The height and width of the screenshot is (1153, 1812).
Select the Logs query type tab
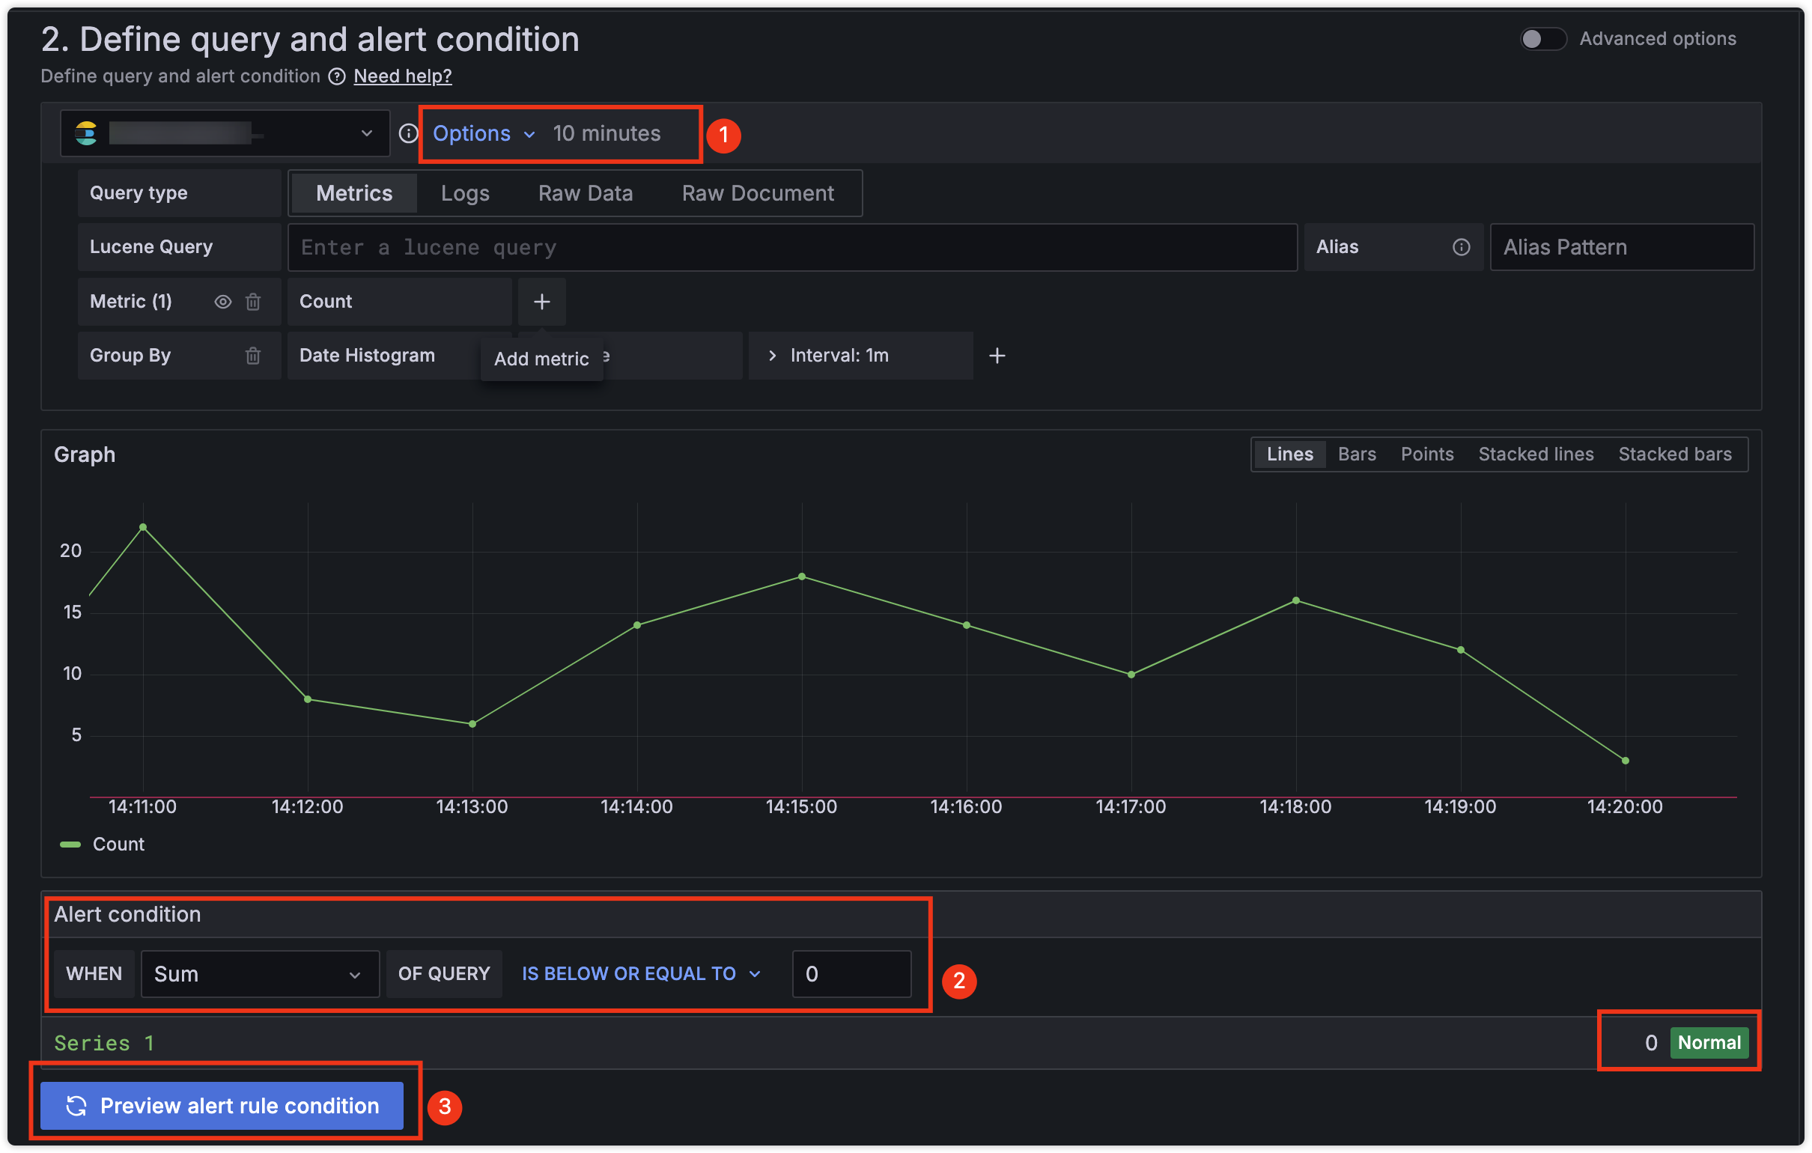[x=464, y=193]
